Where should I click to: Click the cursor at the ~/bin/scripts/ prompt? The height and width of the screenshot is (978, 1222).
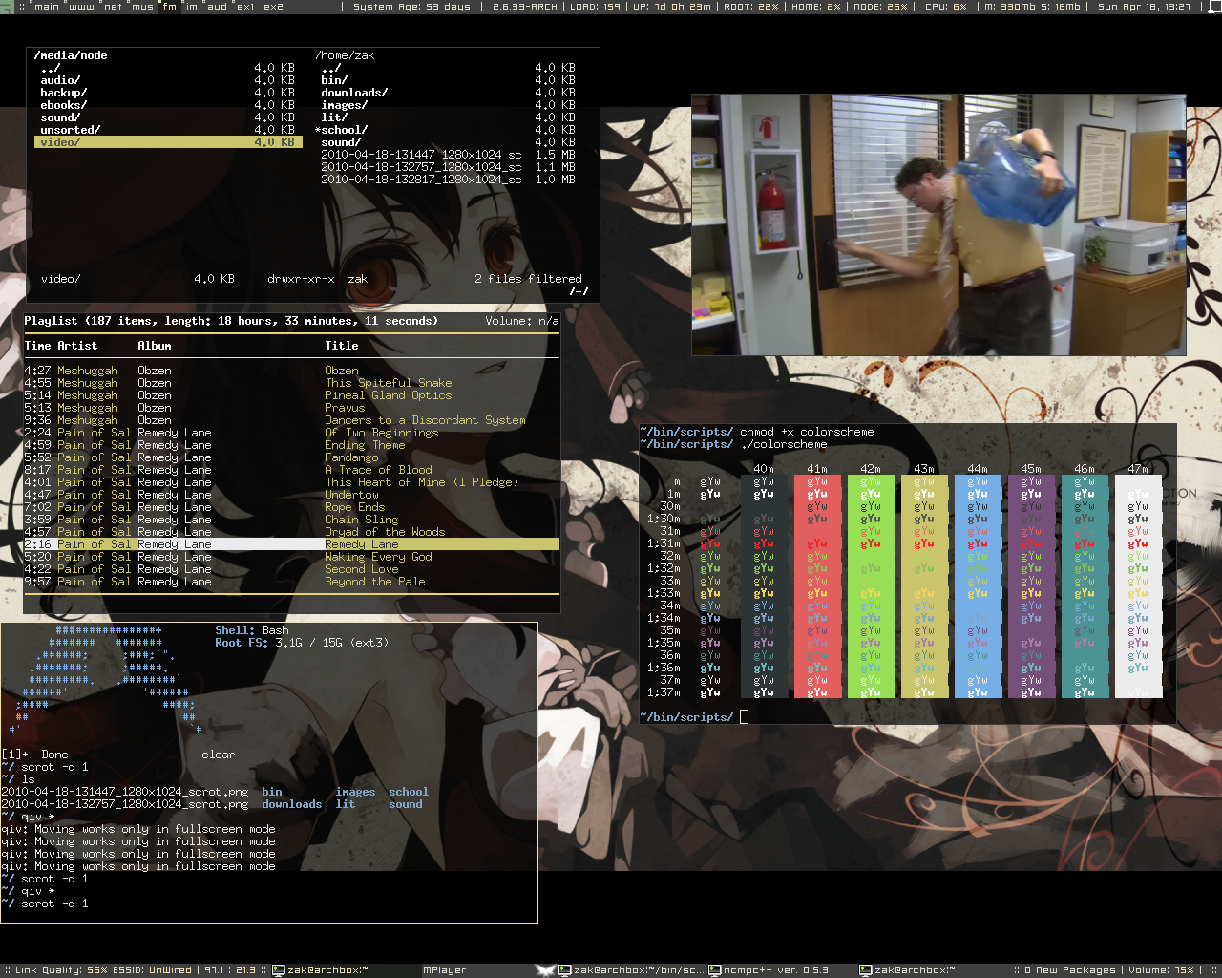[745, 717]
